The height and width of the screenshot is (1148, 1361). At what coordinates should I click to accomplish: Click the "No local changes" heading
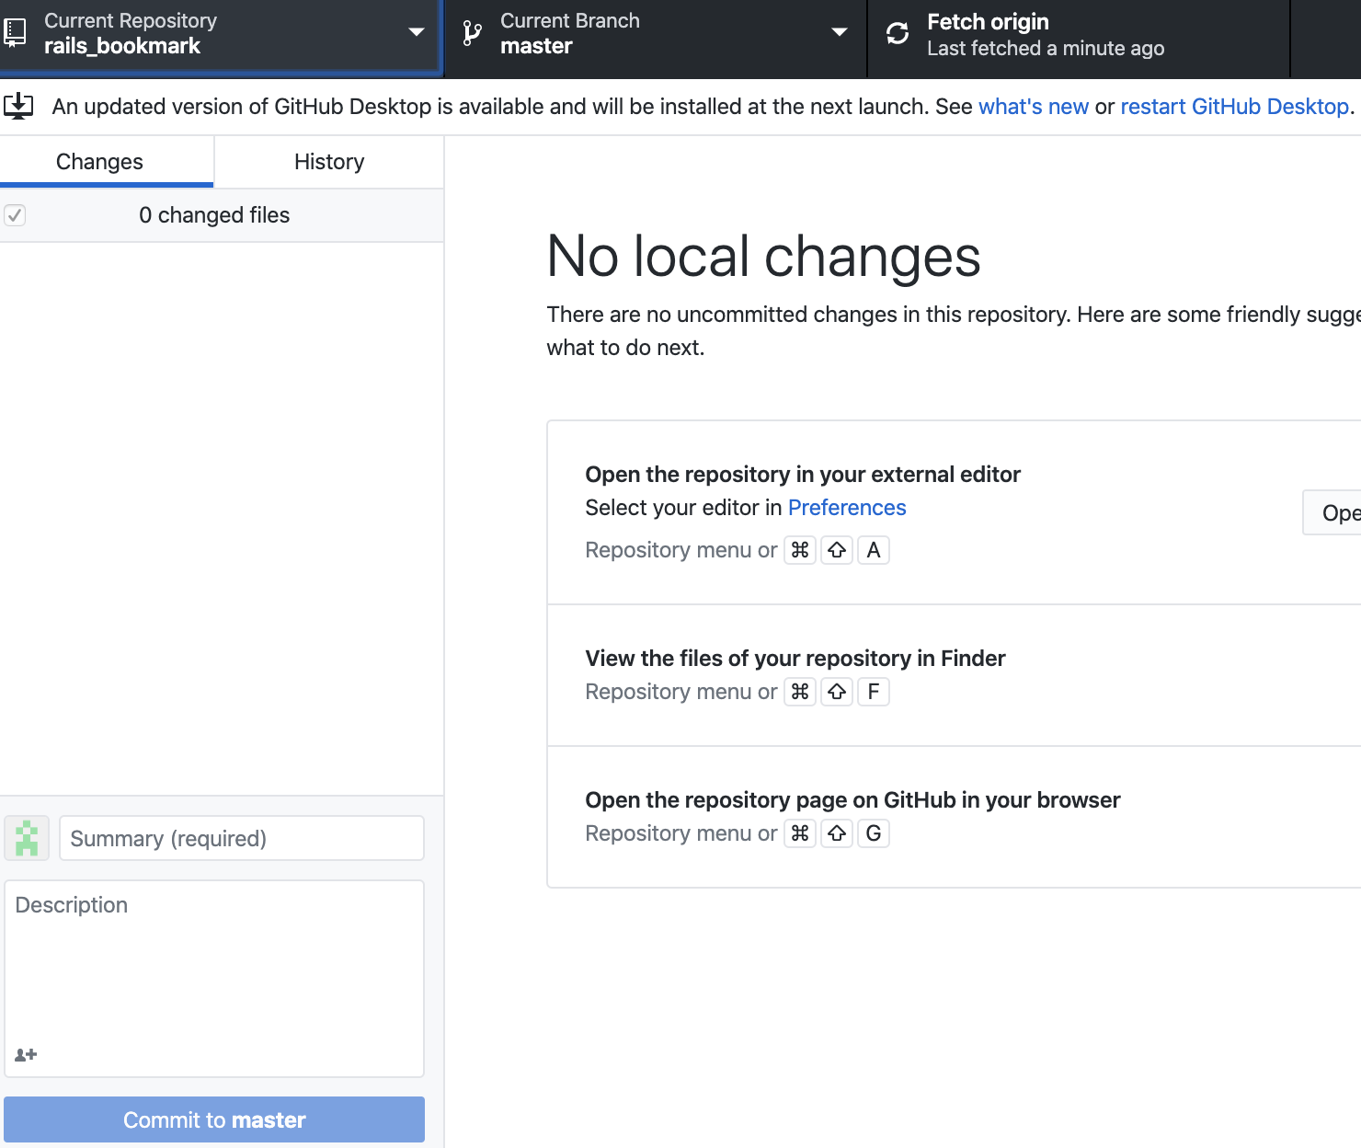tap(763, 256)
